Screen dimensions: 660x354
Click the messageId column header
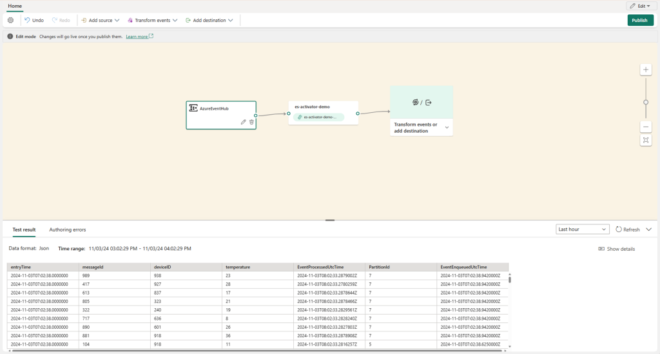point(115,267)
